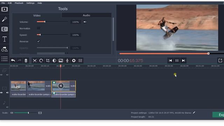Select the first wake-boarder clip thumbnail

[x=19, y=86]
